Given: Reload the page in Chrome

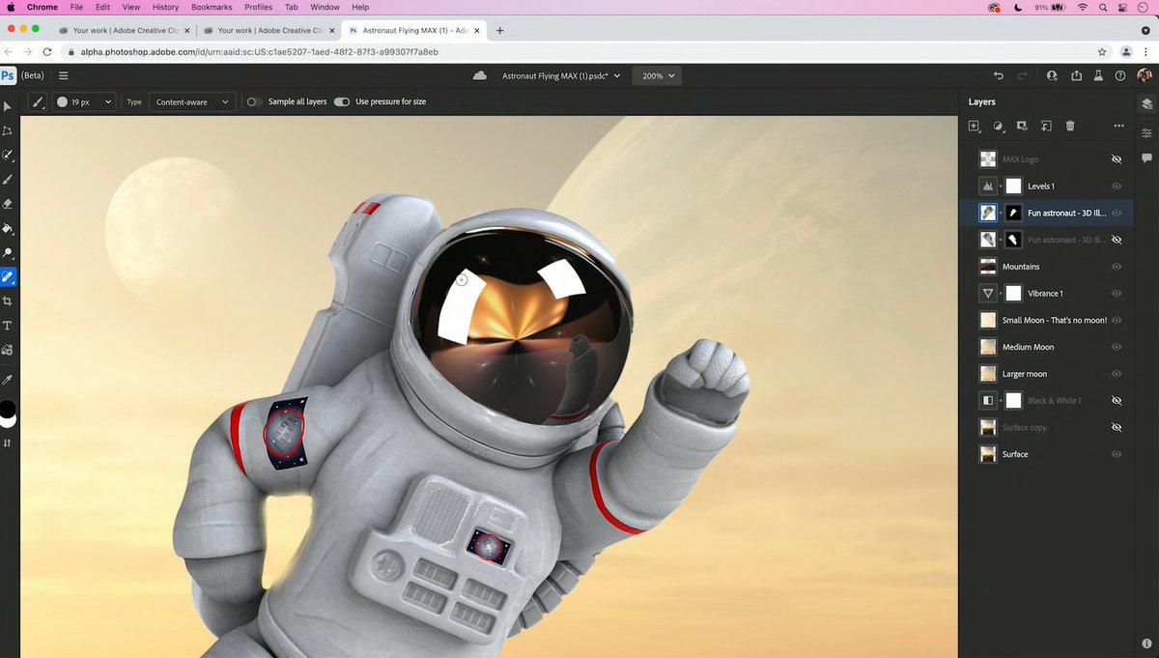Looking at the screenshot, I should point(46,51).
